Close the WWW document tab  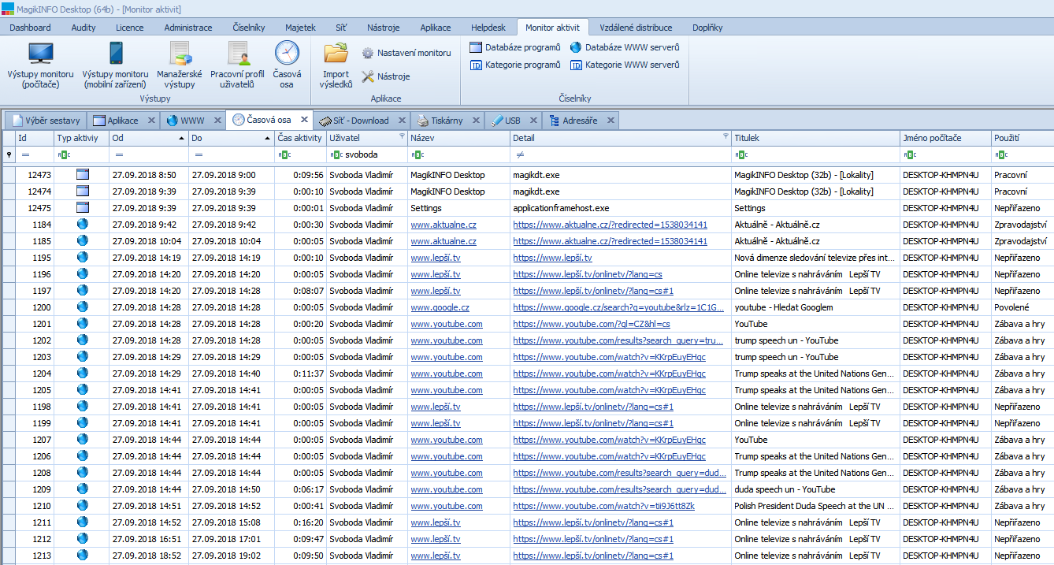[217, 121]
